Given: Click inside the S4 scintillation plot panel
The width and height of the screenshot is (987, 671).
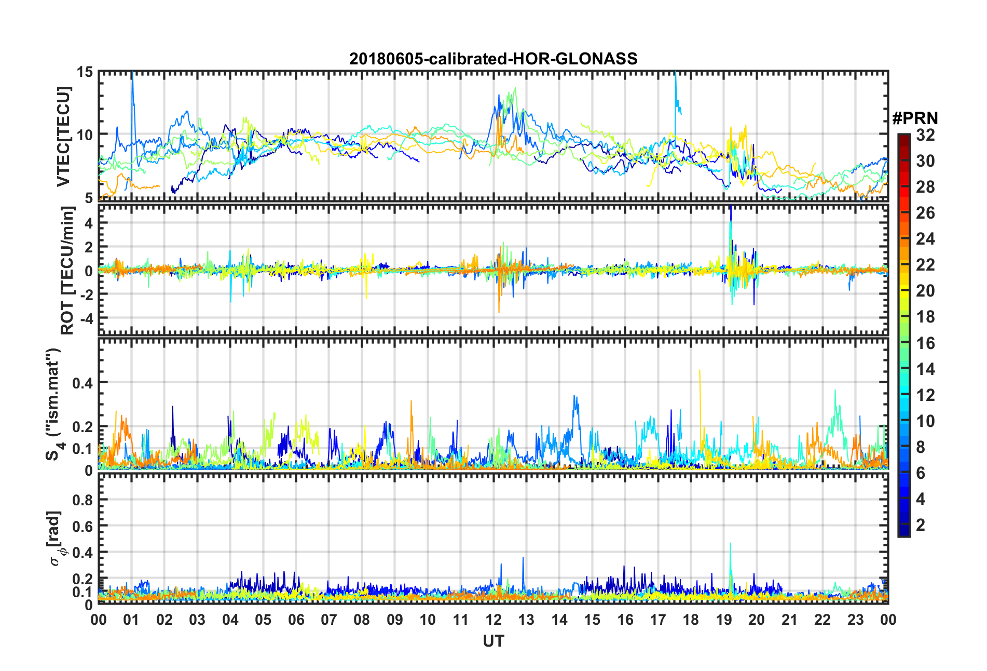Looking at the screenshot, I should point(493,405).
